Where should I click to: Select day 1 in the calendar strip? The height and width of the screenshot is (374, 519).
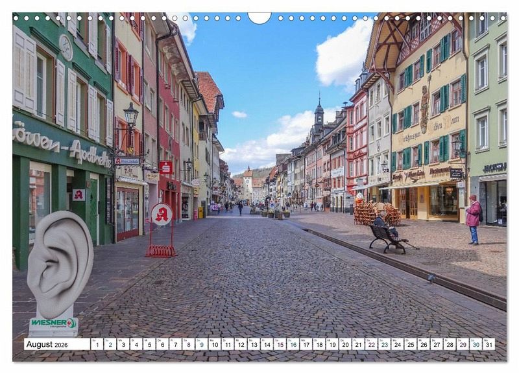[97, 344]
